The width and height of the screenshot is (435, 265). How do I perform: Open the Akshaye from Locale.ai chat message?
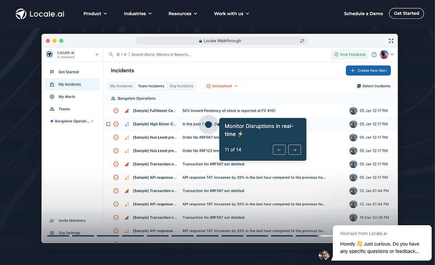coord(382,243)
